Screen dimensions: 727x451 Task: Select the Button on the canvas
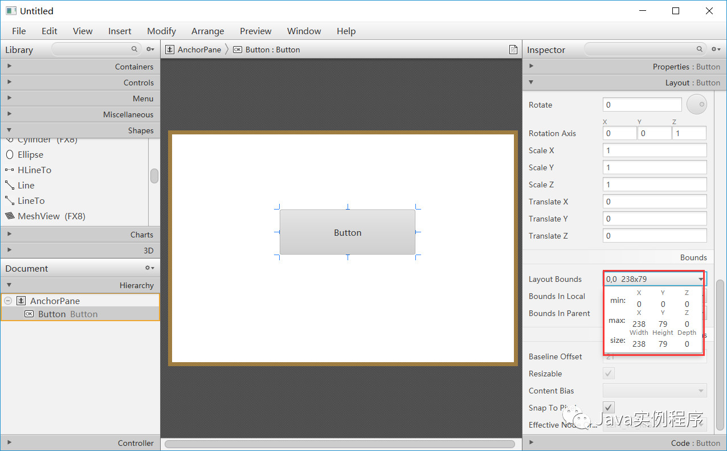(x=348, y=232)
